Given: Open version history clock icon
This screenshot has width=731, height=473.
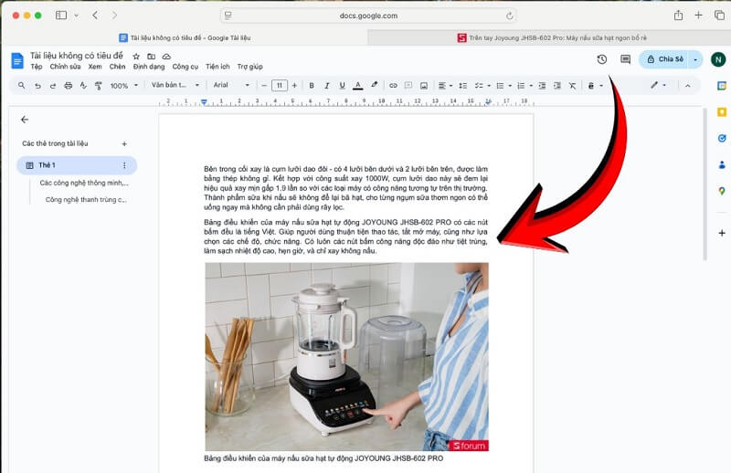Looking at the screenshot, I should pos(602,59).
